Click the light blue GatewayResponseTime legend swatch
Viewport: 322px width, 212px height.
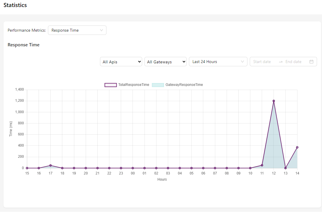coord(158,85)
